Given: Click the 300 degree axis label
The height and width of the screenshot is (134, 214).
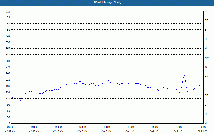Looking at the screenshot, I should pos(8,61).
